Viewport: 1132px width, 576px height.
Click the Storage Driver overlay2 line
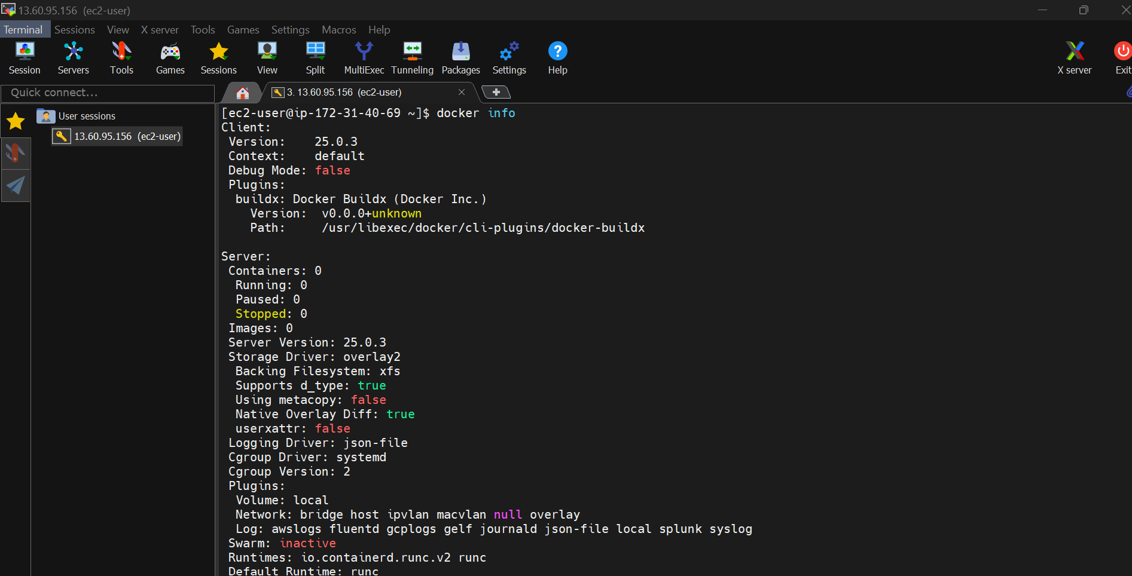(x=315, y=357)
